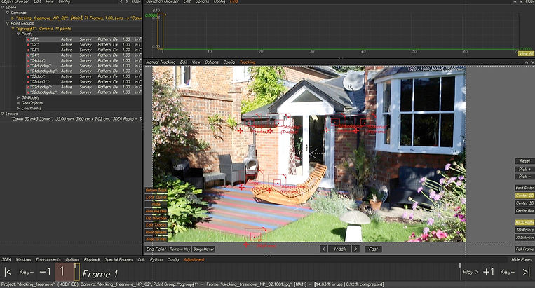Toggle 3D Distortion display
535x288 pixels.
[524, 238]
